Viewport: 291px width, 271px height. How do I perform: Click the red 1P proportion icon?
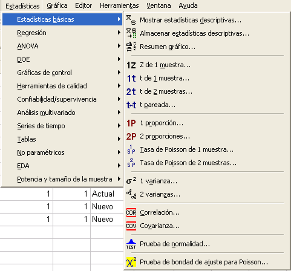tap(131, 123)
